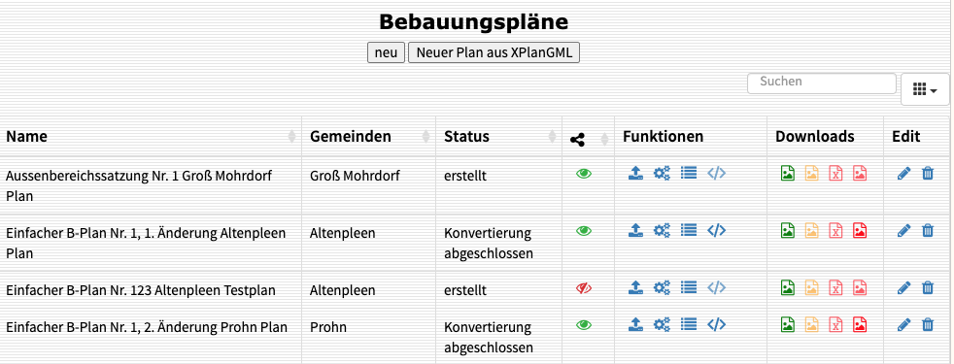Screen dimensions: 954x364
Task: Sort table by Name column arrows
Action: point(291,137)
